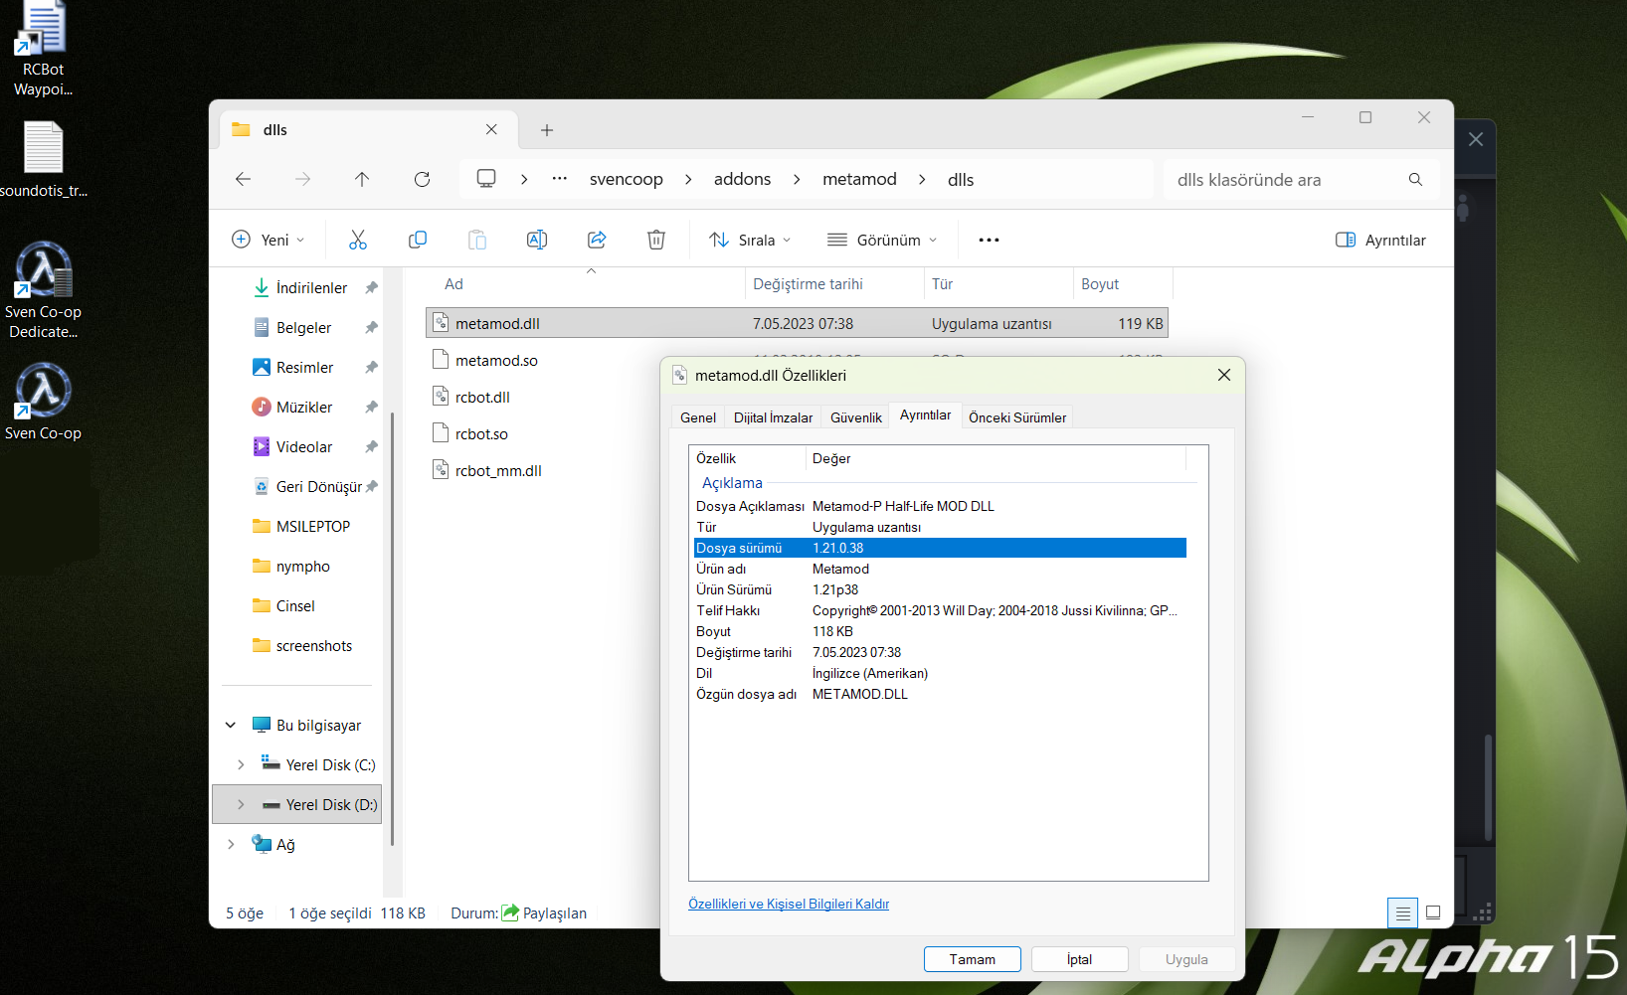Expand Yerel Disk (D:) tree node
Screen dimensions: 1627x995
pyautogui.click(x=241, y=804)
